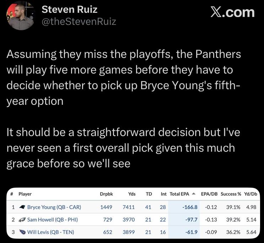
Task: Sort by the Drpbk column header
Action: click(x=106, y=194)
